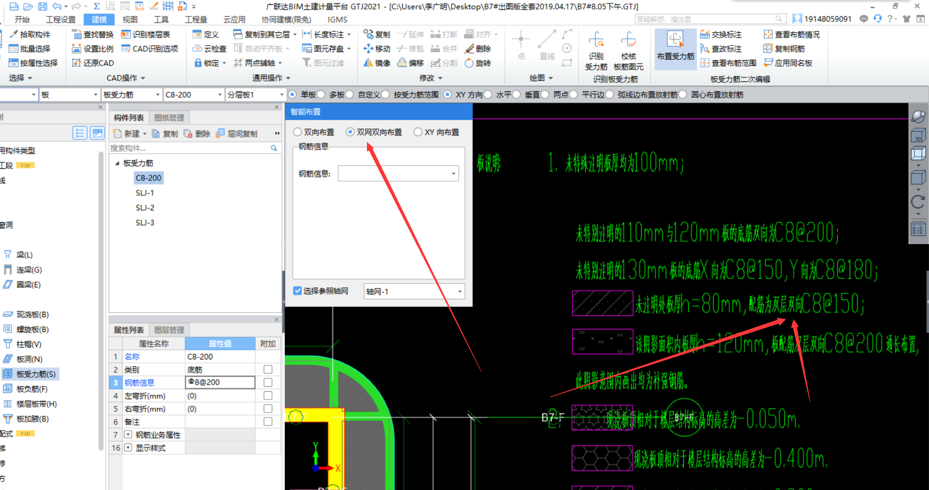Click 查改标注 edit annotation tool
Viewport: 929px width, 490px height.
pyautogui.click(x=721, y=49)
